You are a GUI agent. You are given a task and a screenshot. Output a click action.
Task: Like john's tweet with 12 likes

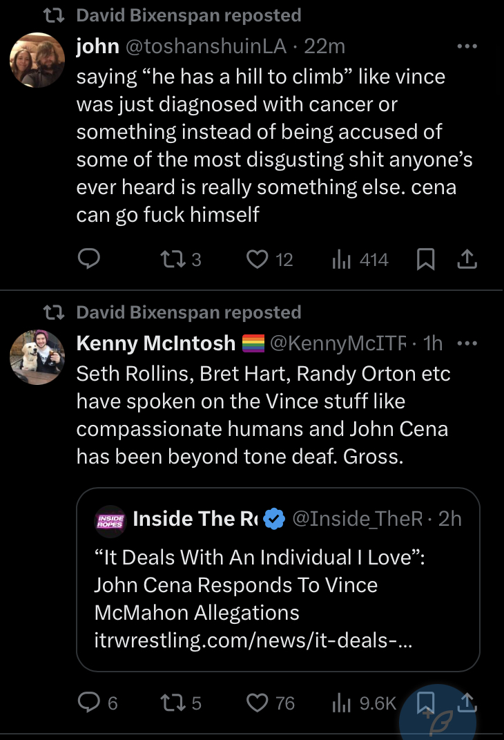coord(257,259)
